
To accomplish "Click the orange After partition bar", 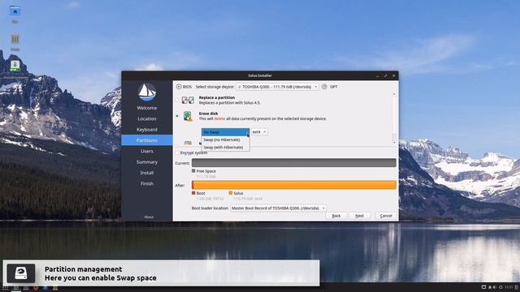I will point(294,185).
